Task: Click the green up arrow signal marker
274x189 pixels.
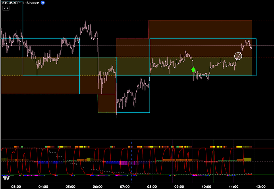Action: tap(193, 69)
